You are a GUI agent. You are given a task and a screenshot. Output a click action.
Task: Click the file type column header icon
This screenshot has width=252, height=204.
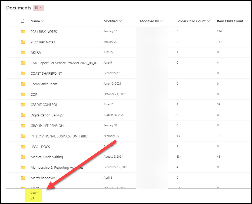23,21
